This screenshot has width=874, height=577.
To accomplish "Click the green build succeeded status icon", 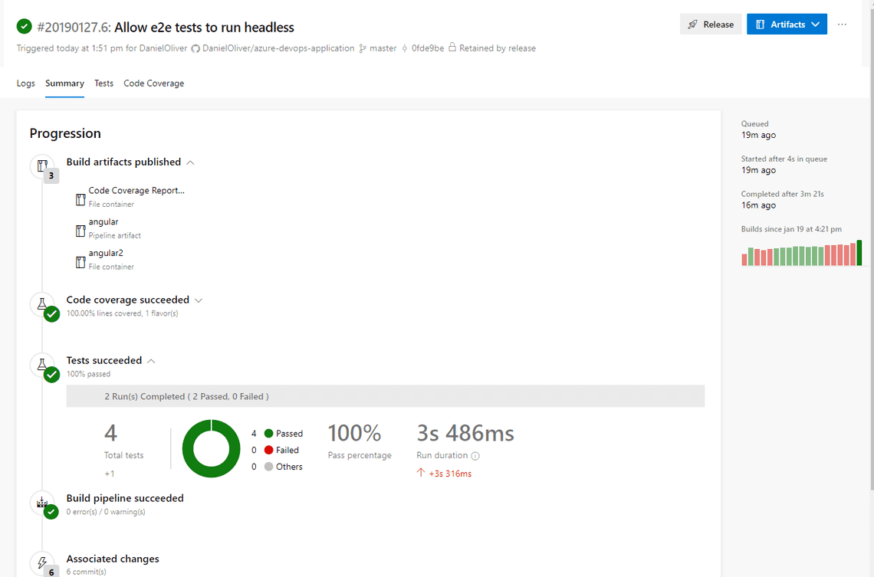I will (x=25, y=27).
